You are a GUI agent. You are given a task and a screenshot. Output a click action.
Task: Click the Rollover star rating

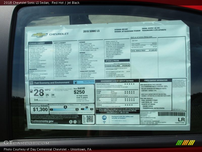[128, 105]
